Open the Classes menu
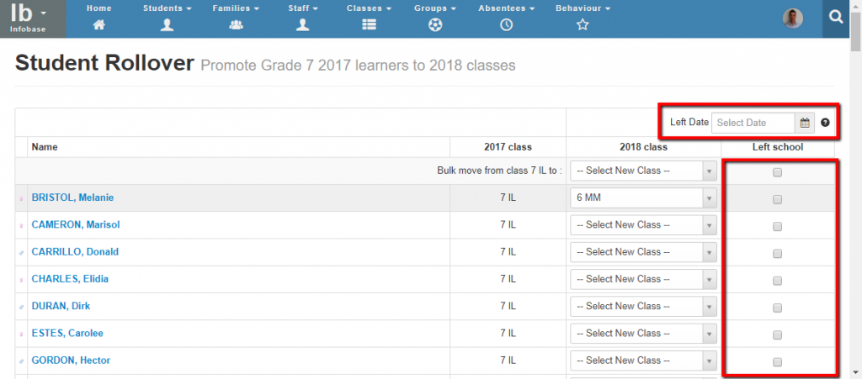The height and width of the screenshot is (379, 862). point(369,8)
